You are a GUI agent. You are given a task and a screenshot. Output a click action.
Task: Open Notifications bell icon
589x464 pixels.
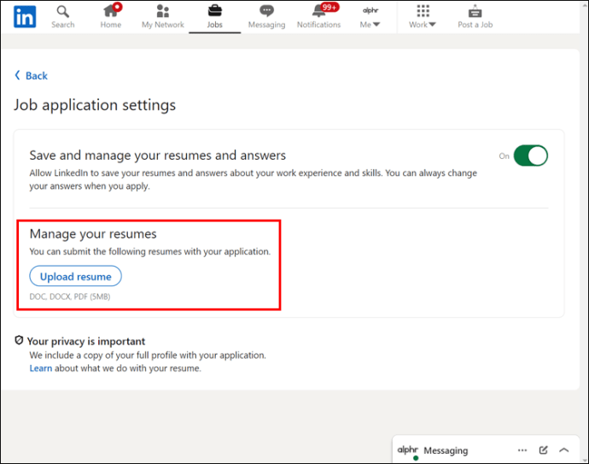pyautogui.click(x=318, y=12)
